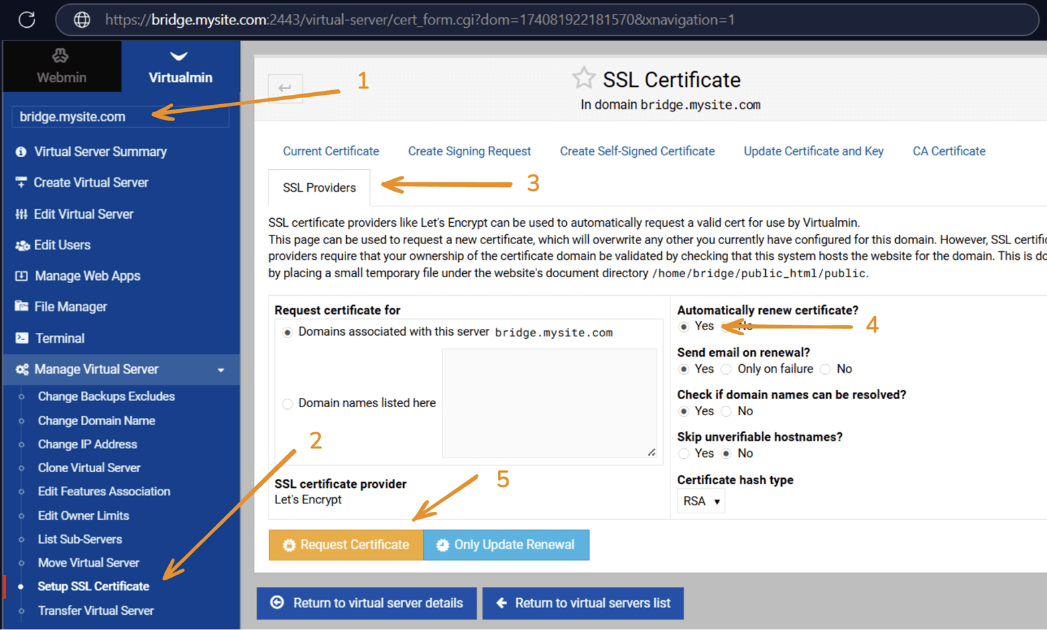Open the Terminal icon in sidebar

(22, 338)
